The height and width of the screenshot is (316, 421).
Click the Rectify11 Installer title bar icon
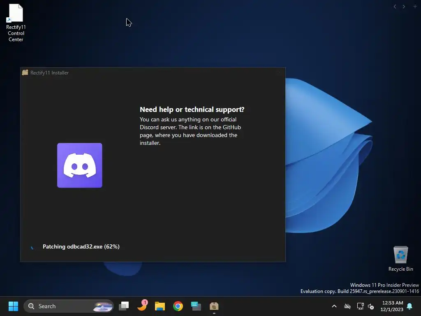click(x=25, y=72)
